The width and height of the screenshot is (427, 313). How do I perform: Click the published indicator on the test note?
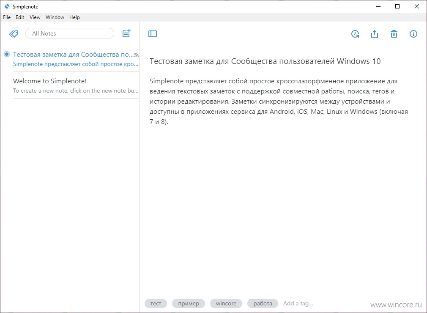pyautogui.click(x=137, y=55)
